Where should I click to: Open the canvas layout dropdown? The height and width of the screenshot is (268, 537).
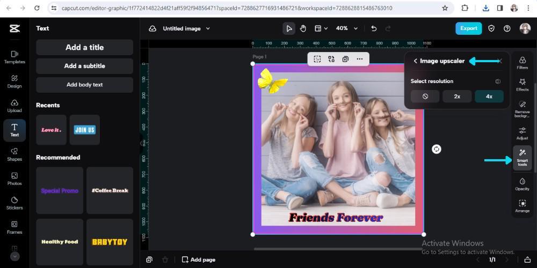(x=321, y=29)
